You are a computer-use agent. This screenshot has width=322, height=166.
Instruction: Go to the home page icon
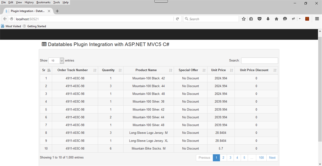[x=276, y=19]
